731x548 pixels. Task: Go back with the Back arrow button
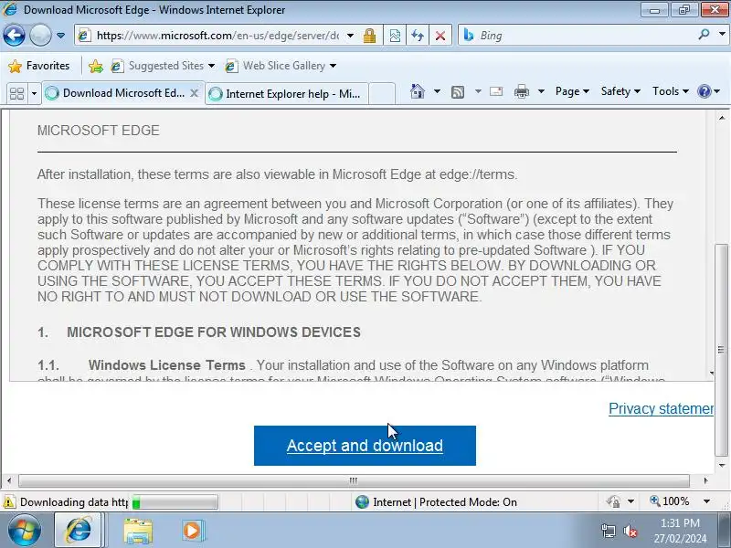(x=14, y=35)
